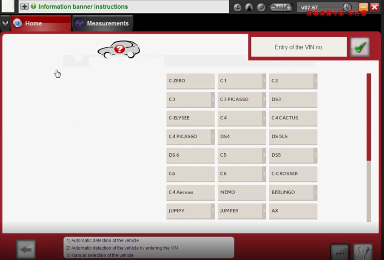Select the C-ELYSEE vehicle
Viewport: 384px width, 260px height.
190,118
